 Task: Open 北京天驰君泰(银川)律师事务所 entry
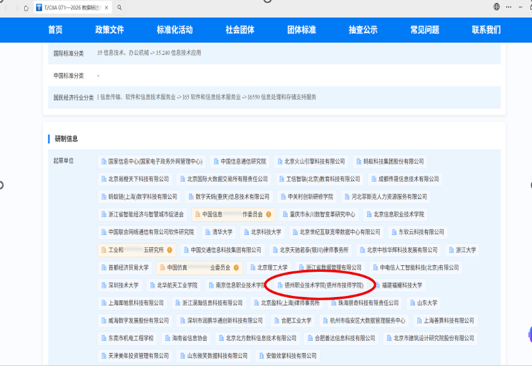click(x=311, y=250)
